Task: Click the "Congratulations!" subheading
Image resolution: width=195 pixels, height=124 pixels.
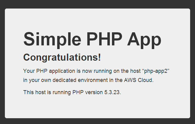Action: (62, 57)
